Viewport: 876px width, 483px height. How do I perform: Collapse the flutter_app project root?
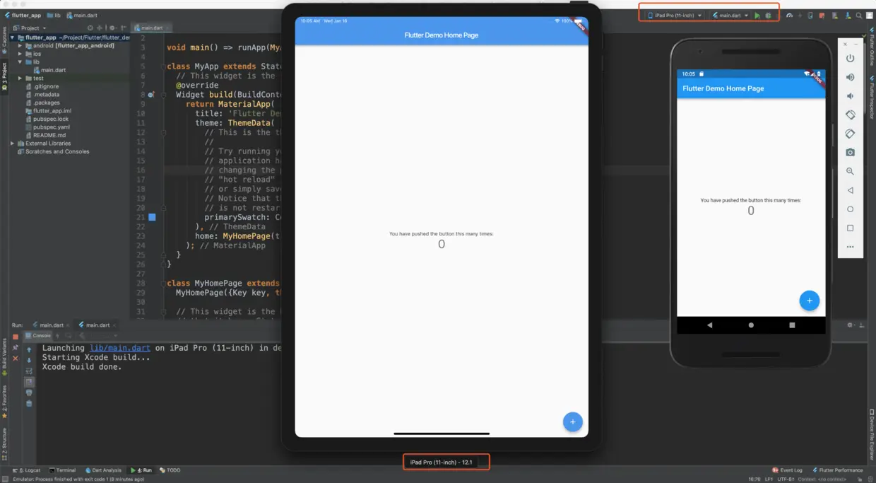(13, 37)
